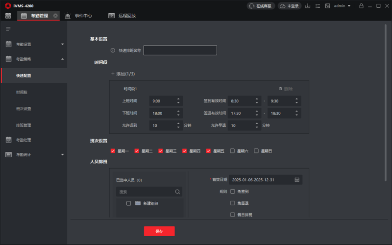Viewport: 392px width, 245px height.
Task: Open the task list icon in title bar
Action: [x=318, y=6]
